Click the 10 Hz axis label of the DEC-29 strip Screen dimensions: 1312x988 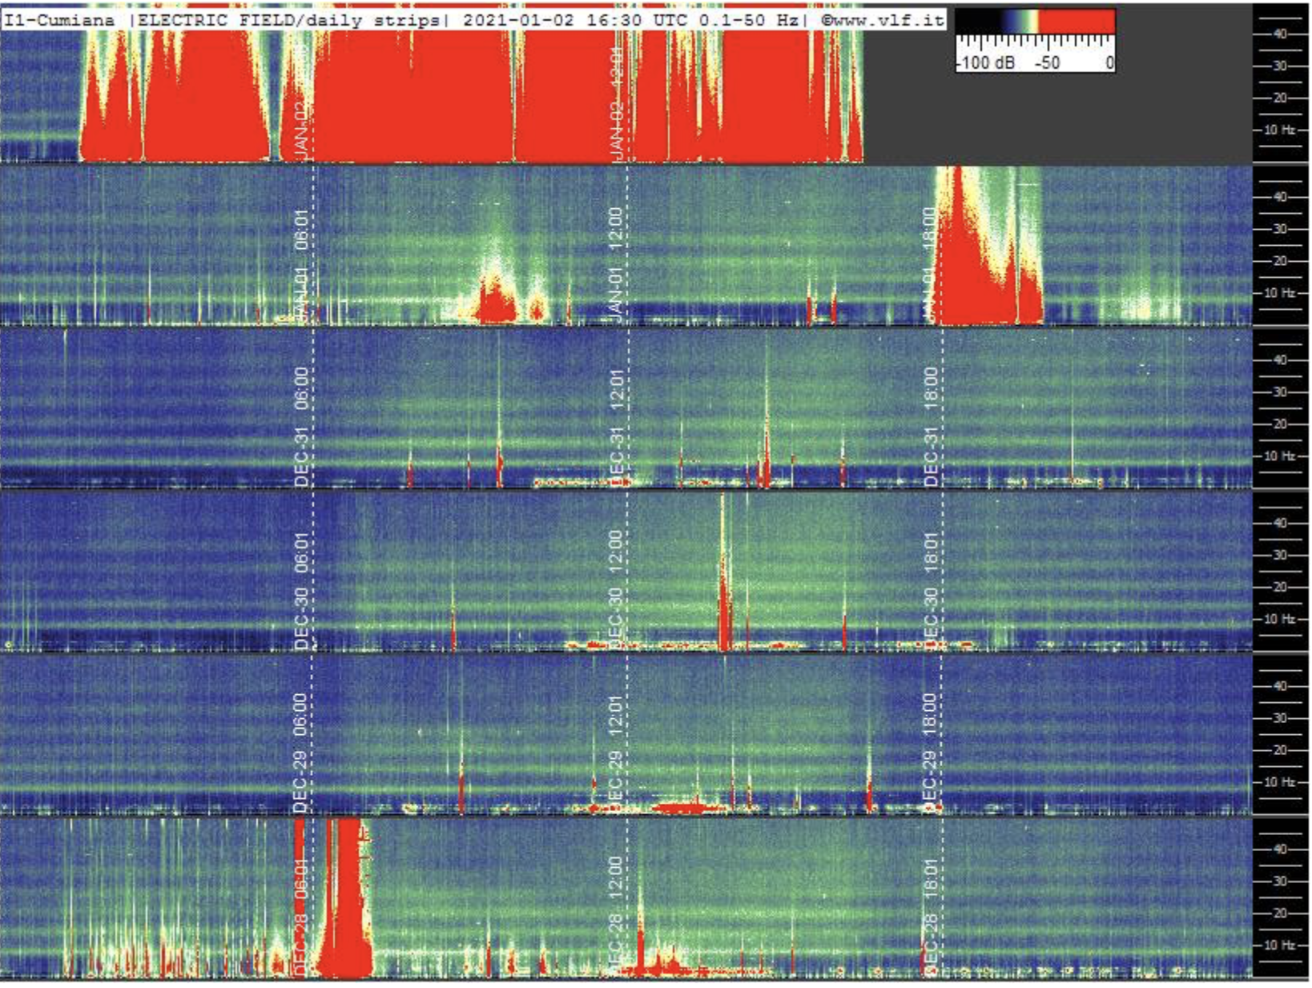point(1280,782)
